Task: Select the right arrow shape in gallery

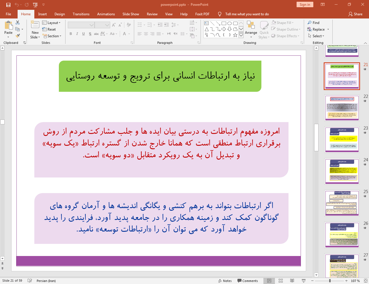Action: coord(224,29)
